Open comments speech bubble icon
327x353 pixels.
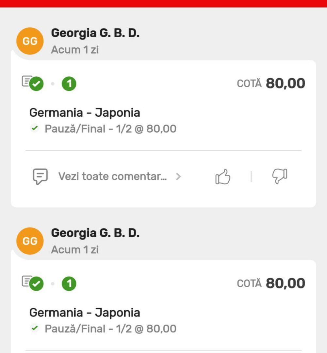point(40,176)
